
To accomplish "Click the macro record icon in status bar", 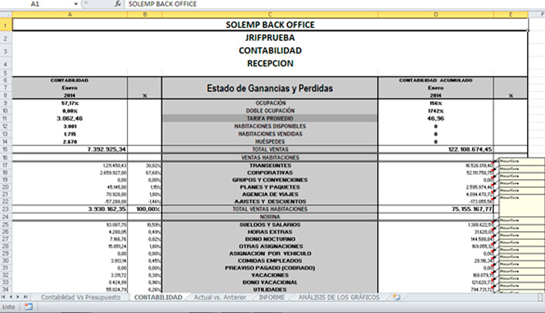I will pos(29,307).
